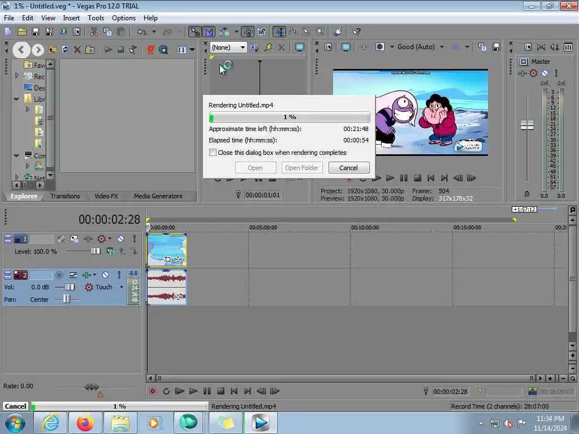This screenshot has height=434, width=579.
Task: Click Get Media from the Web globe icon
Action: 163,50
